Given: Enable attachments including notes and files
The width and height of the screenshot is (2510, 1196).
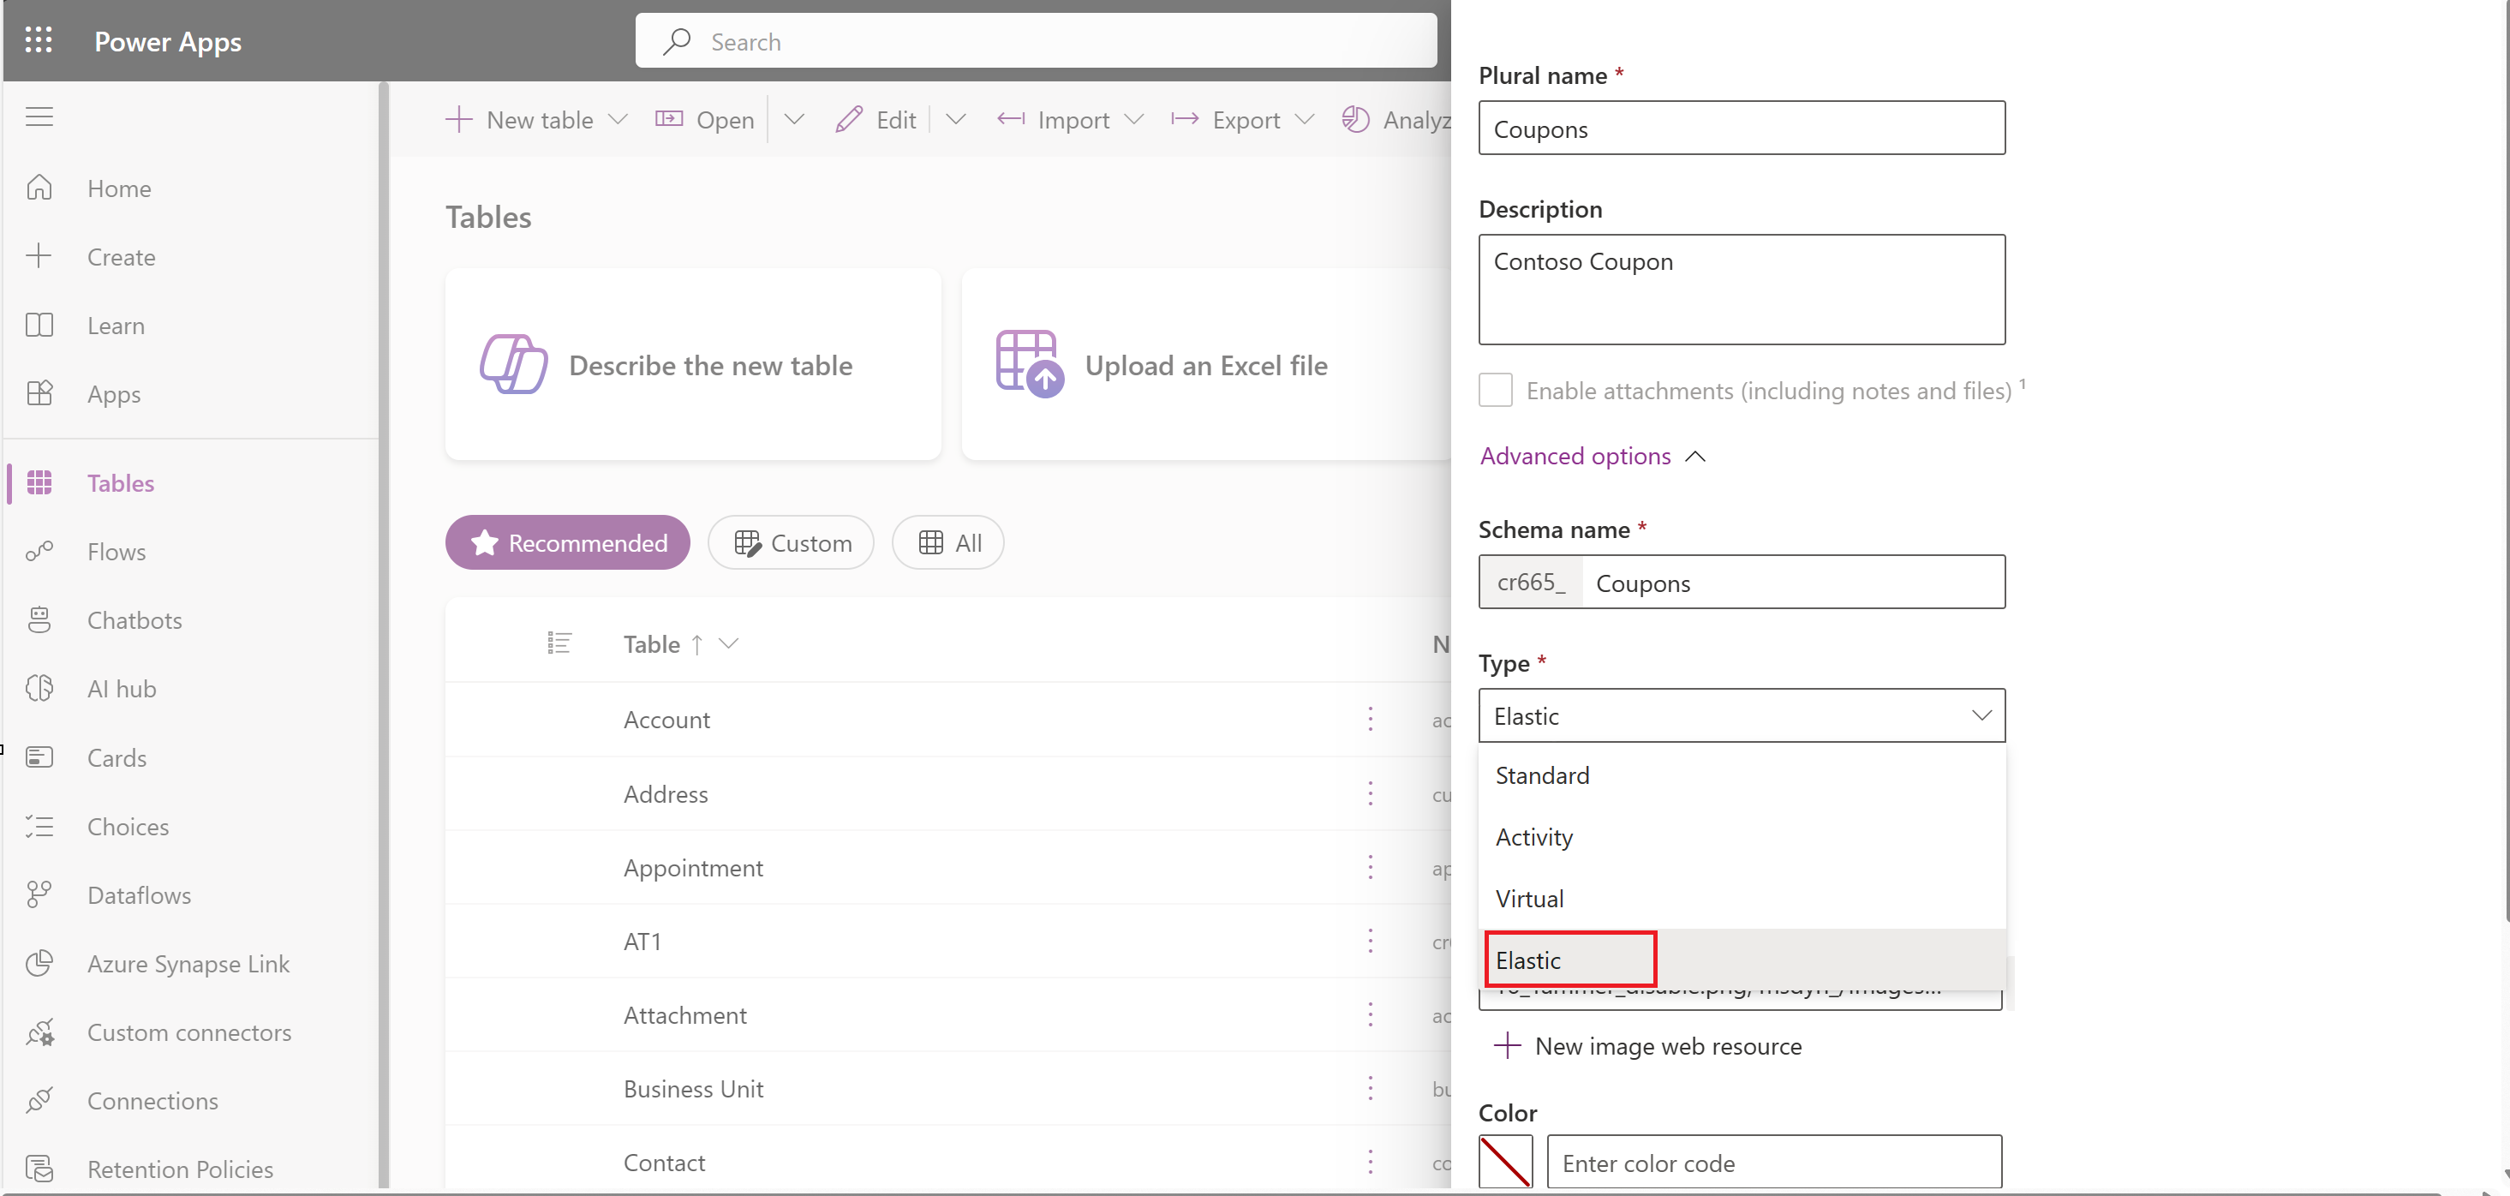Looking at the screenshot, I should (x=1495, y=389).
